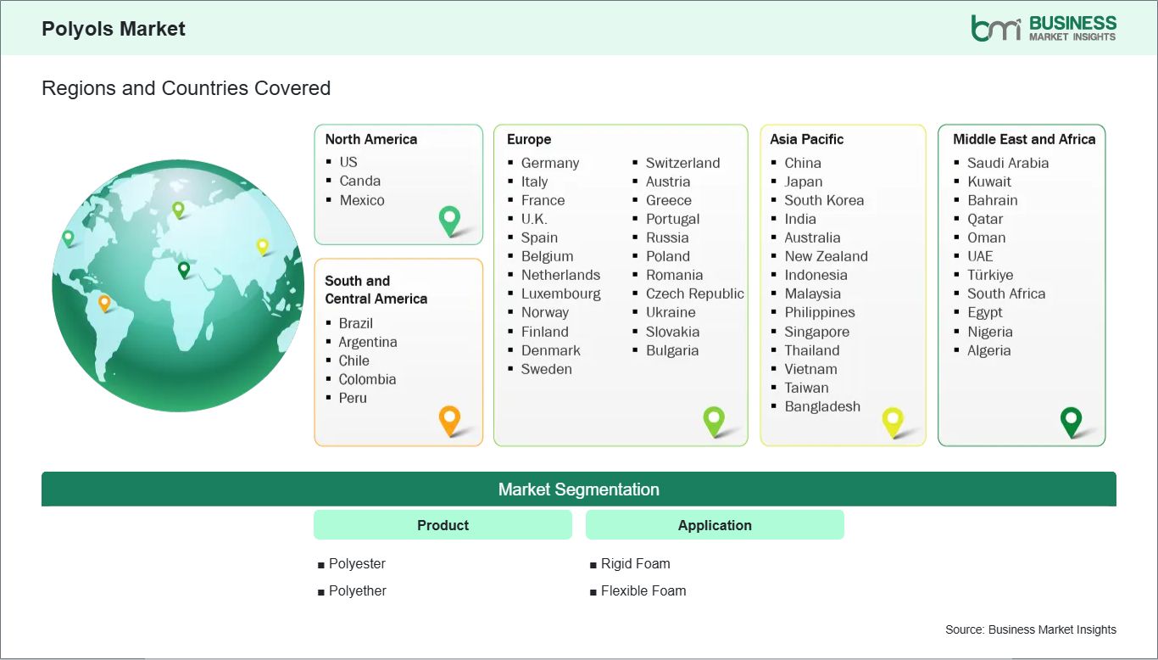Viewport: 1158px width, 660px height.
Task: Click the dark green pin in Middle East and Africa card
Action: pos(1072,419)
